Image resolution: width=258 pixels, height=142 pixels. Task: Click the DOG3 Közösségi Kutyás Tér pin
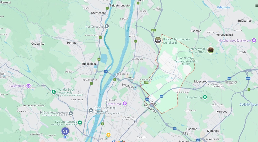coord(91,110)
